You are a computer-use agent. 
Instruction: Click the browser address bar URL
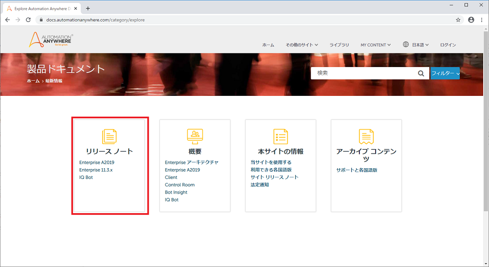pyautogui.click(x=95, y=20)
